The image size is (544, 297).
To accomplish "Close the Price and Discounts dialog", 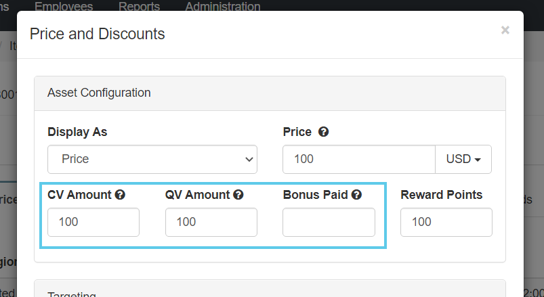I will point(505,30).
